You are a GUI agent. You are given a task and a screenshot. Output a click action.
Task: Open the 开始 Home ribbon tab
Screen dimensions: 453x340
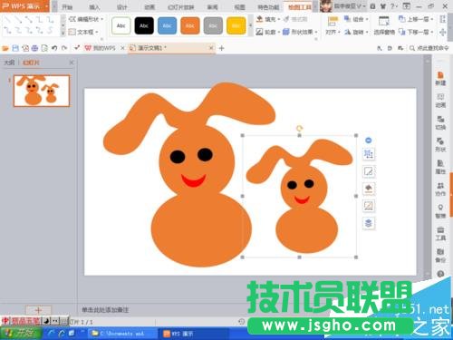[x=67, y=7]
